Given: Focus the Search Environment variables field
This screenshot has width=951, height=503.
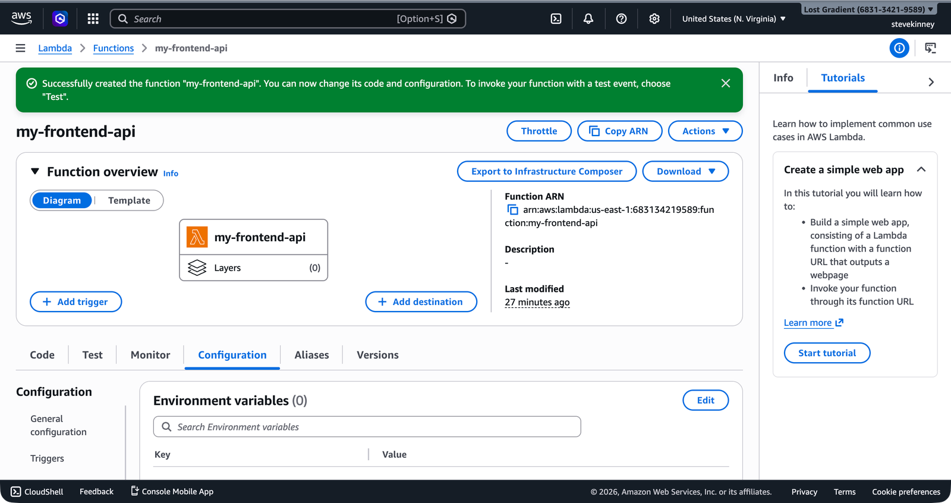Looking at the screenshot, I should point(367,427).
